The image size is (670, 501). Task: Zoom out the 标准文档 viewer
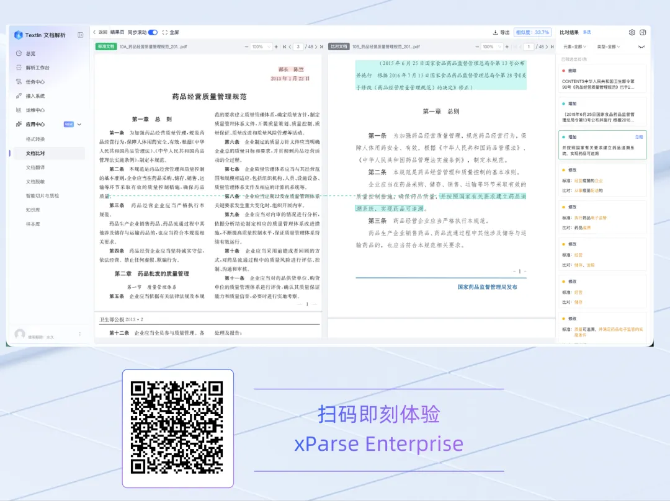[x=246, y=47]
